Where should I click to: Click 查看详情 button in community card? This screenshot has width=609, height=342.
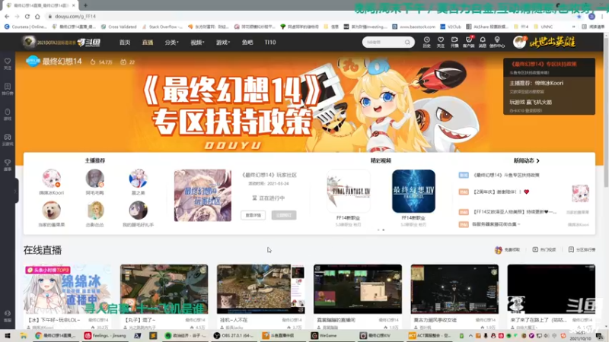[x=253, y=215]
